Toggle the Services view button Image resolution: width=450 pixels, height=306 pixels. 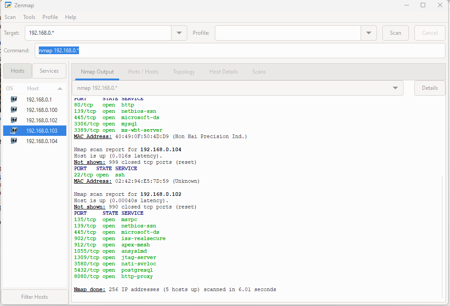[49, 71]
